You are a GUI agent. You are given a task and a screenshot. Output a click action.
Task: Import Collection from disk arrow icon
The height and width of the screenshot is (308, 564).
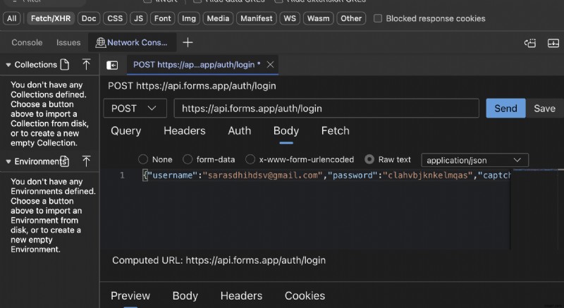pyautogui.click(x=86, y=65)
